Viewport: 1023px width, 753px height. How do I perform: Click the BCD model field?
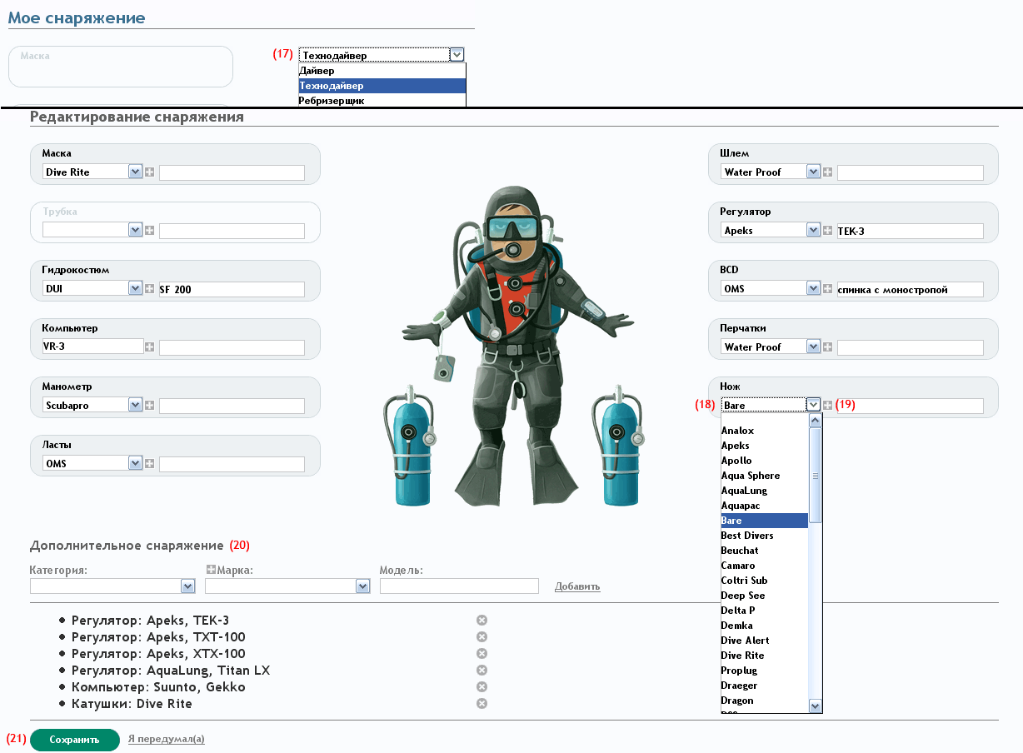click(x=910, y=289)
